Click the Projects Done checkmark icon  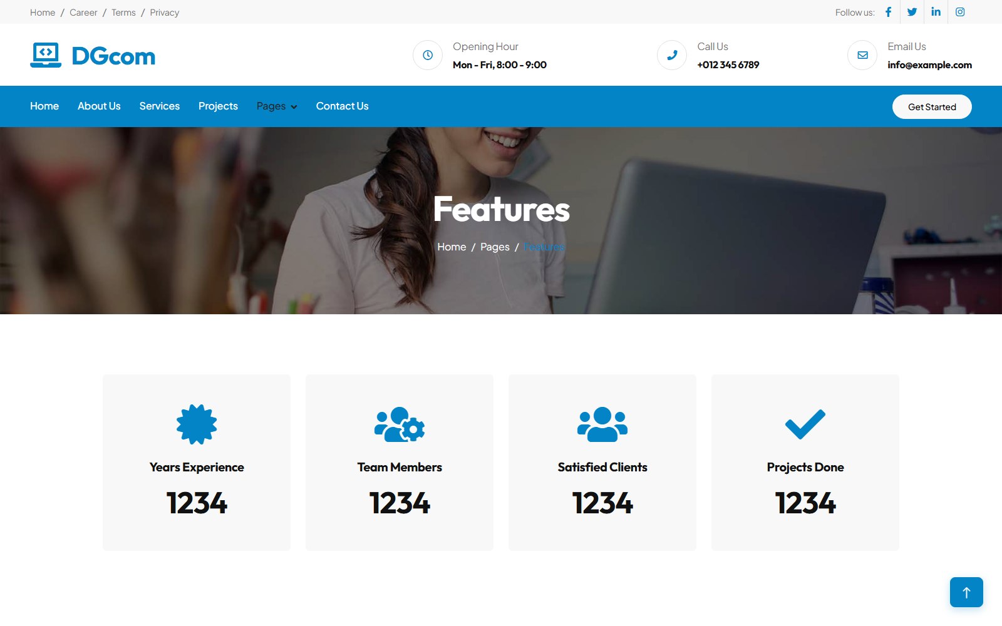coord(805,424)
